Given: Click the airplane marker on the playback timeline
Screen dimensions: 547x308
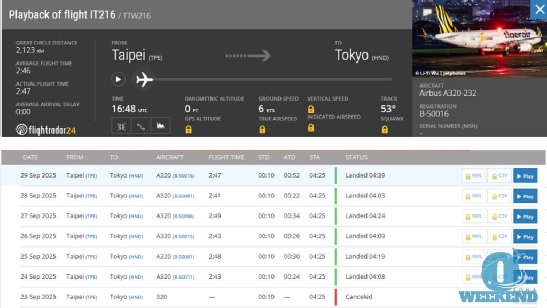Looking at the screenshot, I should 144,80.
